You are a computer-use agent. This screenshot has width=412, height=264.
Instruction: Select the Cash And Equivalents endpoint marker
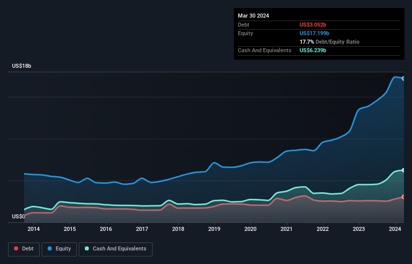click(x=403, y=170)
